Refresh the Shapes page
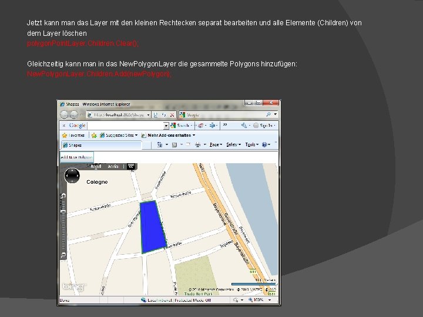This screenshot has width=423, height=317. (x=164, y=115)
